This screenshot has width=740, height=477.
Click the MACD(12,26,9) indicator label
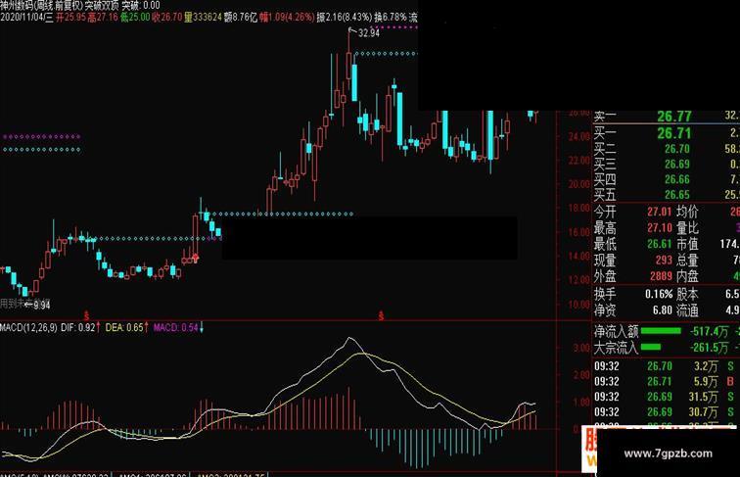28,327
